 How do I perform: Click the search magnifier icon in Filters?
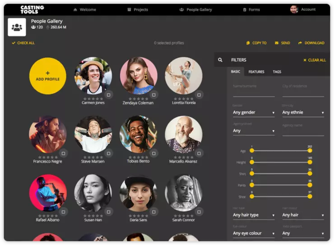(x=220, y=60)
